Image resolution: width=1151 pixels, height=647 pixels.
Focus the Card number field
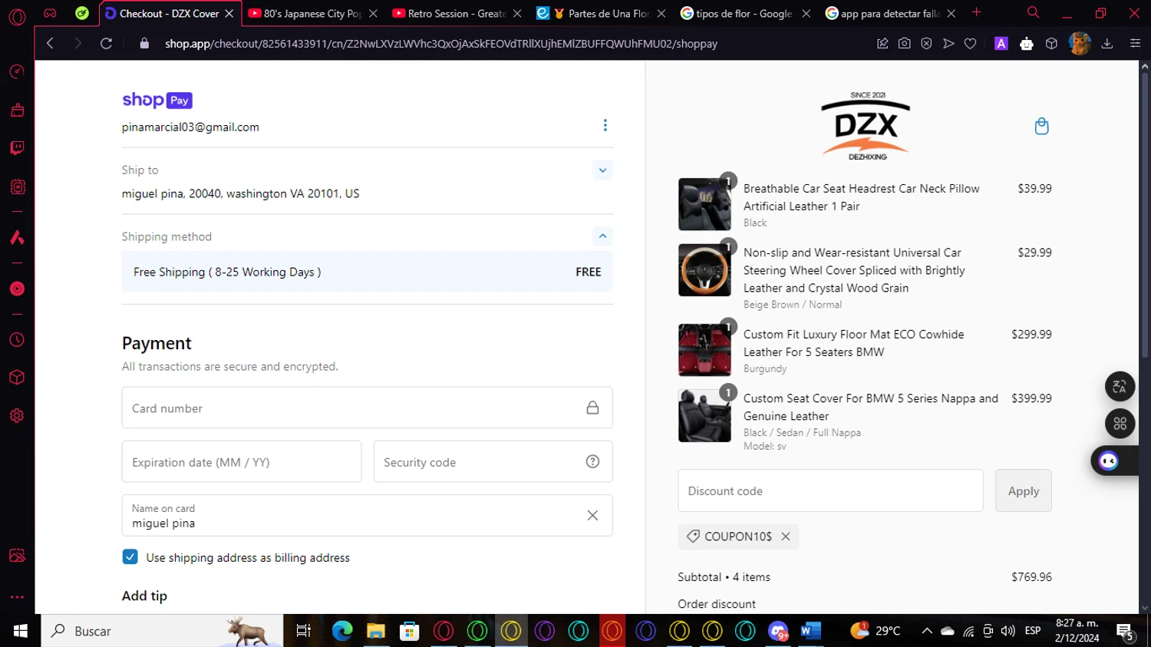[367, 408]
